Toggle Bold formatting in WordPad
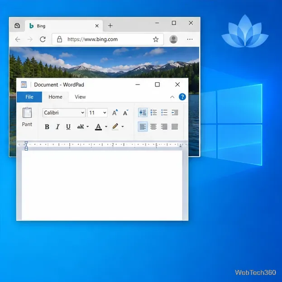 point(47,127)
